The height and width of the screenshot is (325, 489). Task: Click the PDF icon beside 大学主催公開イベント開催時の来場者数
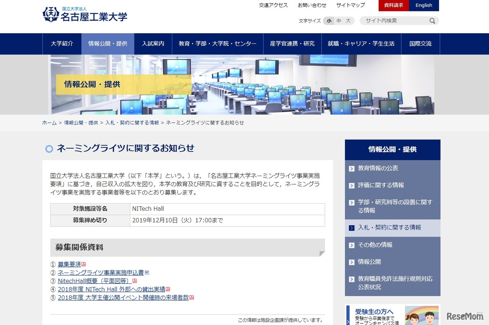point(191,298)
